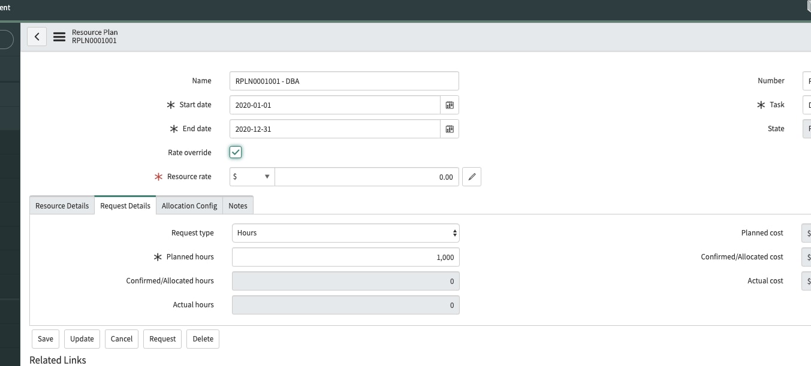Click the Related Links heading
The width and height of the screenshot is (811, 366).
pos(58,360)
